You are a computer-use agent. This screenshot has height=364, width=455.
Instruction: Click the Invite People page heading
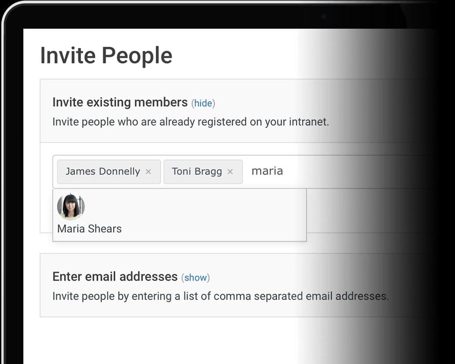click(106, 56)
